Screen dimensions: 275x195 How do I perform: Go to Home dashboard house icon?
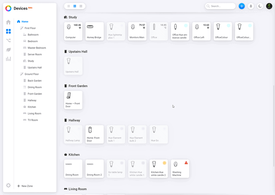(x=8, y=22)
